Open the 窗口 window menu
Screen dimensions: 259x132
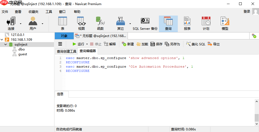click(x=62, y=12)
